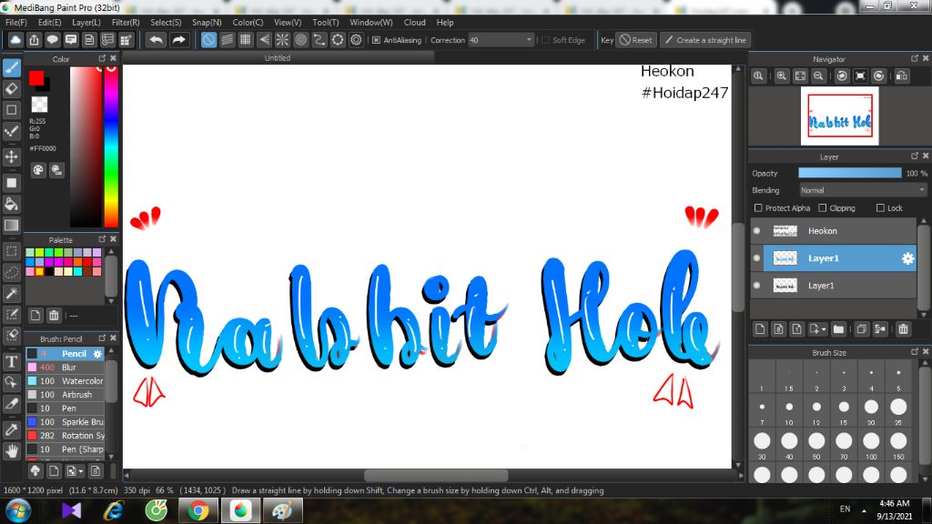Pick the Bucket fill tool
This screenshot has height=524, width=932.
tap(12, 204)
